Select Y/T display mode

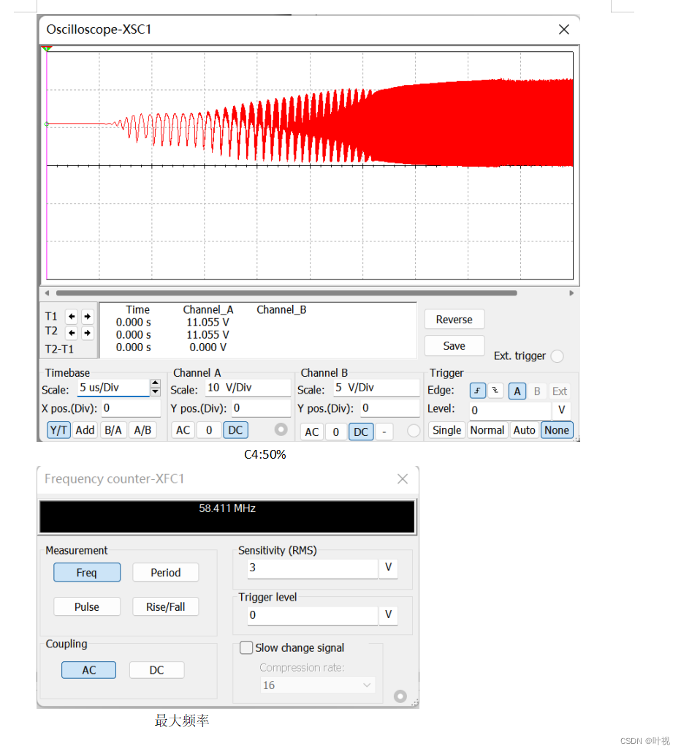pos(58,430)
